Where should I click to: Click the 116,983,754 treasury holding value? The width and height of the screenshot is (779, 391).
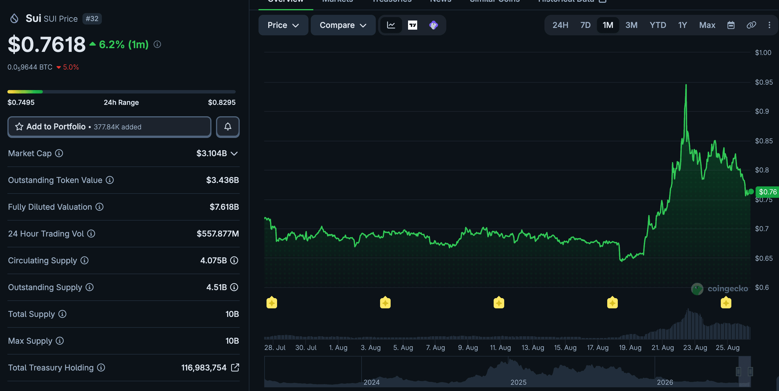(204, 367)
